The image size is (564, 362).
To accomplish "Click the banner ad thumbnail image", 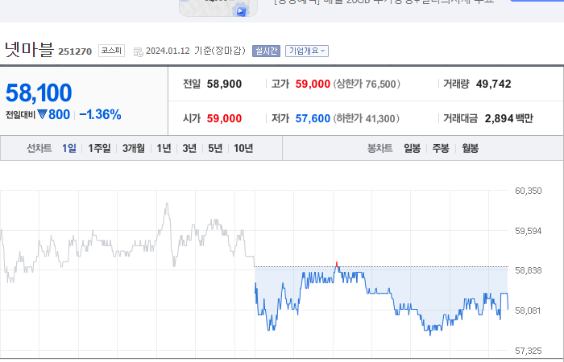I will point(218,8).
